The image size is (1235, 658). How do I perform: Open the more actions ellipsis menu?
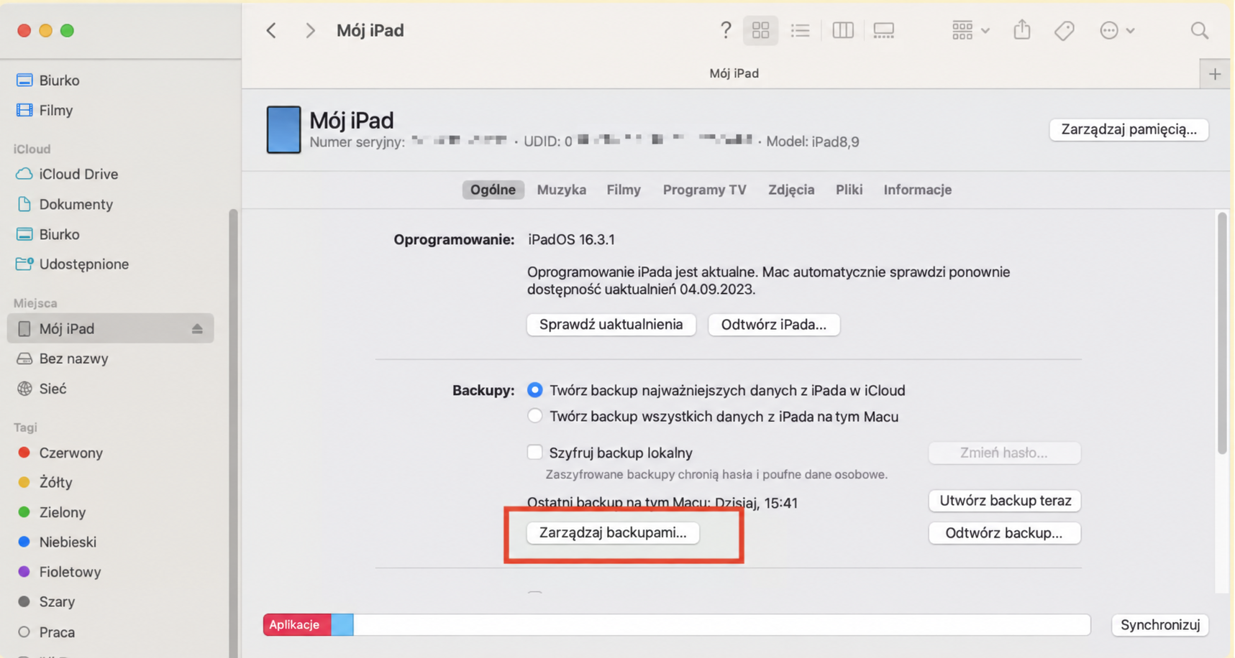pos(1116,30)
